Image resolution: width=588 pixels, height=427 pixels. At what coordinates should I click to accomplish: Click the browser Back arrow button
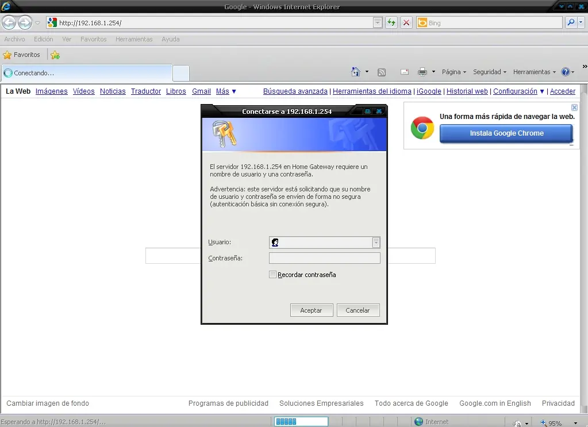click(9, 22)
